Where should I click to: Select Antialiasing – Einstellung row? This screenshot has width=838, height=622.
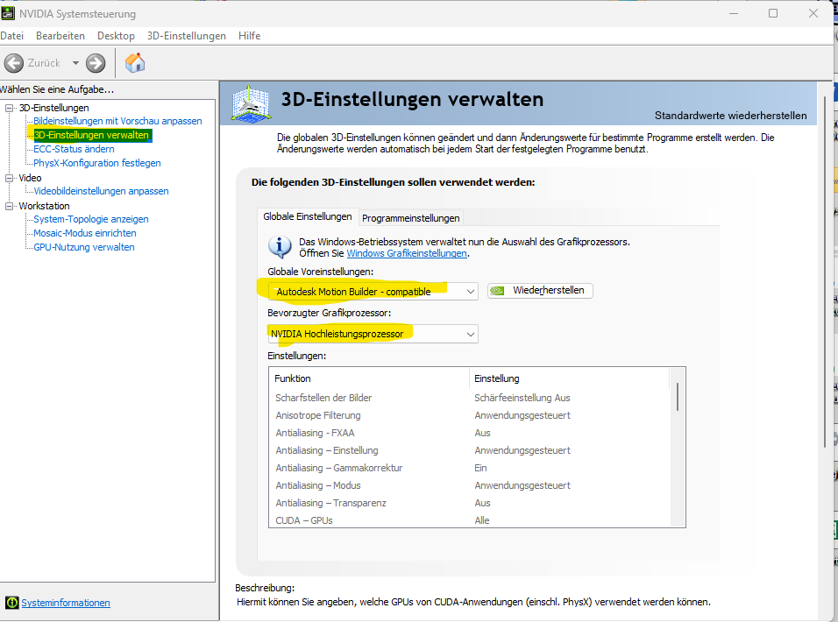[x=469, y=450]
